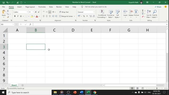Click the Insert Function fx icon
This screenshot has height=95, width=169.
pos(30,24)
